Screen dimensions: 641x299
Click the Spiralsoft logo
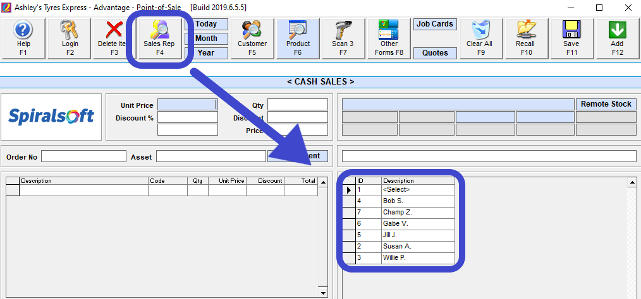(51, 117)
